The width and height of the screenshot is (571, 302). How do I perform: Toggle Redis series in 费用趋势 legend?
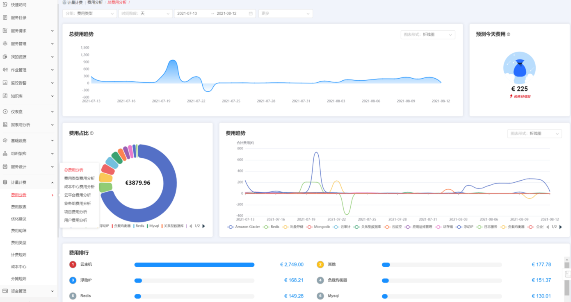[272, 227]
